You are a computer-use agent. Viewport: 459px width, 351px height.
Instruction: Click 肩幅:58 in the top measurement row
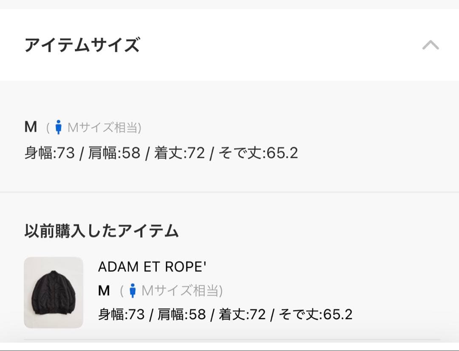tap(114, 153)
